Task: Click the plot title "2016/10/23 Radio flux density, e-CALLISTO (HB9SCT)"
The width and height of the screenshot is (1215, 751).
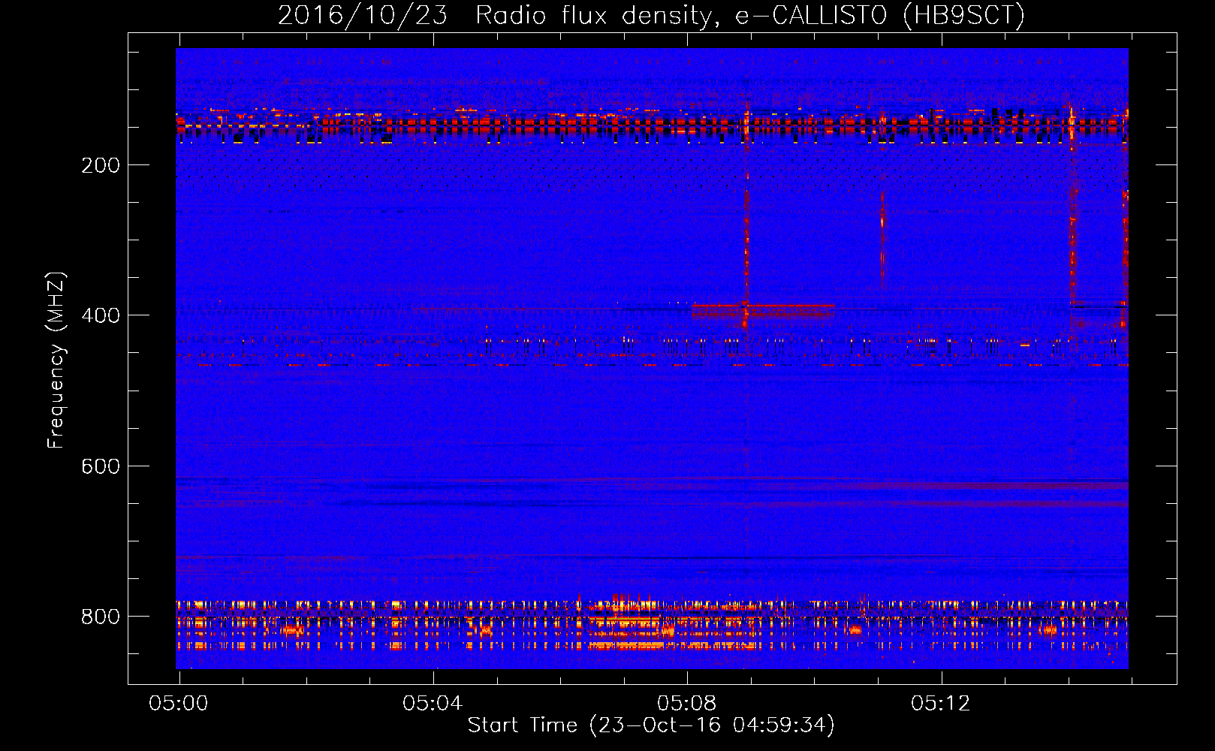Action: pyautogui.click(x=651, y=15)
